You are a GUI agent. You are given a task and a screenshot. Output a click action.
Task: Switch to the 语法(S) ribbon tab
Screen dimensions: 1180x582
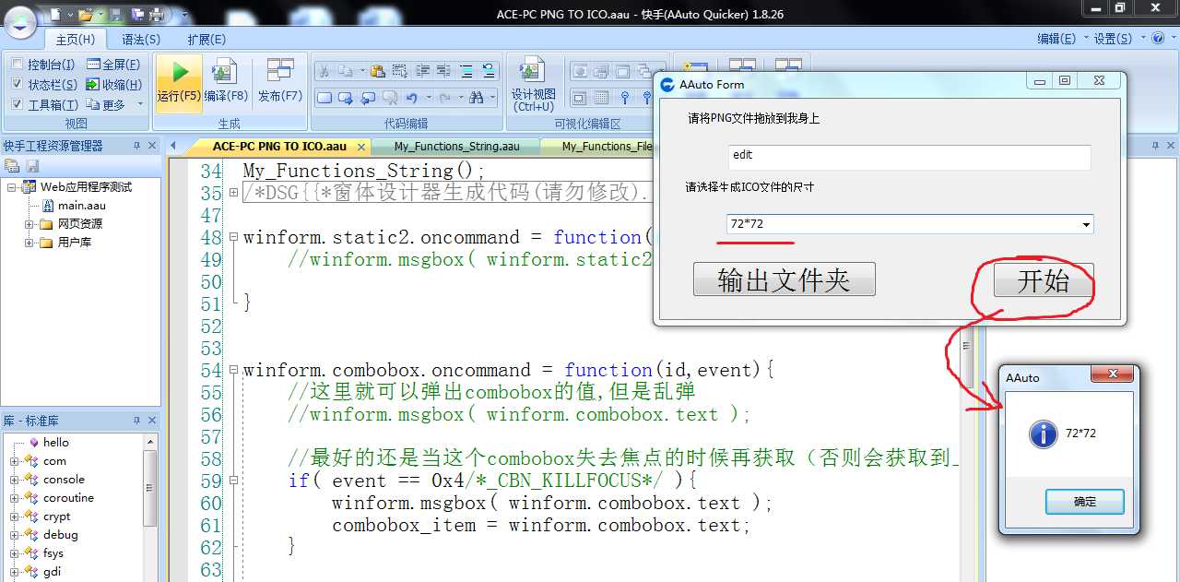click(141, 40)
